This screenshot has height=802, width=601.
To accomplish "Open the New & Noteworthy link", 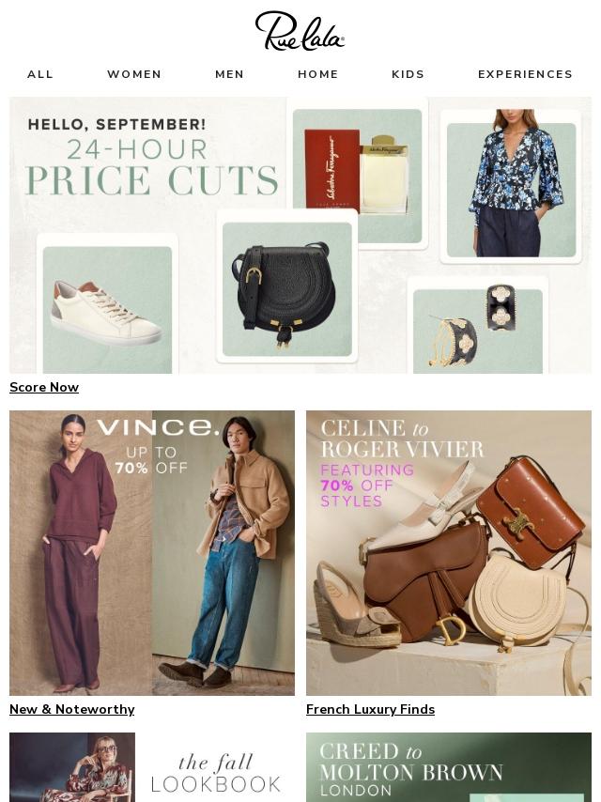I will pos(72,709).
